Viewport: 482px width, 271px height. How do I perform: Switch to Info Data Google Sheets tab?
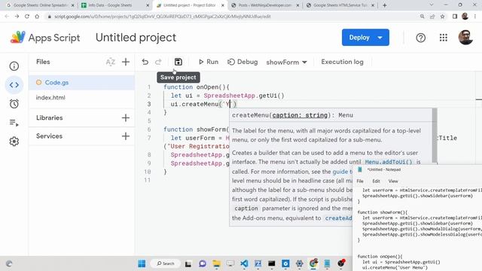(114, 5)
